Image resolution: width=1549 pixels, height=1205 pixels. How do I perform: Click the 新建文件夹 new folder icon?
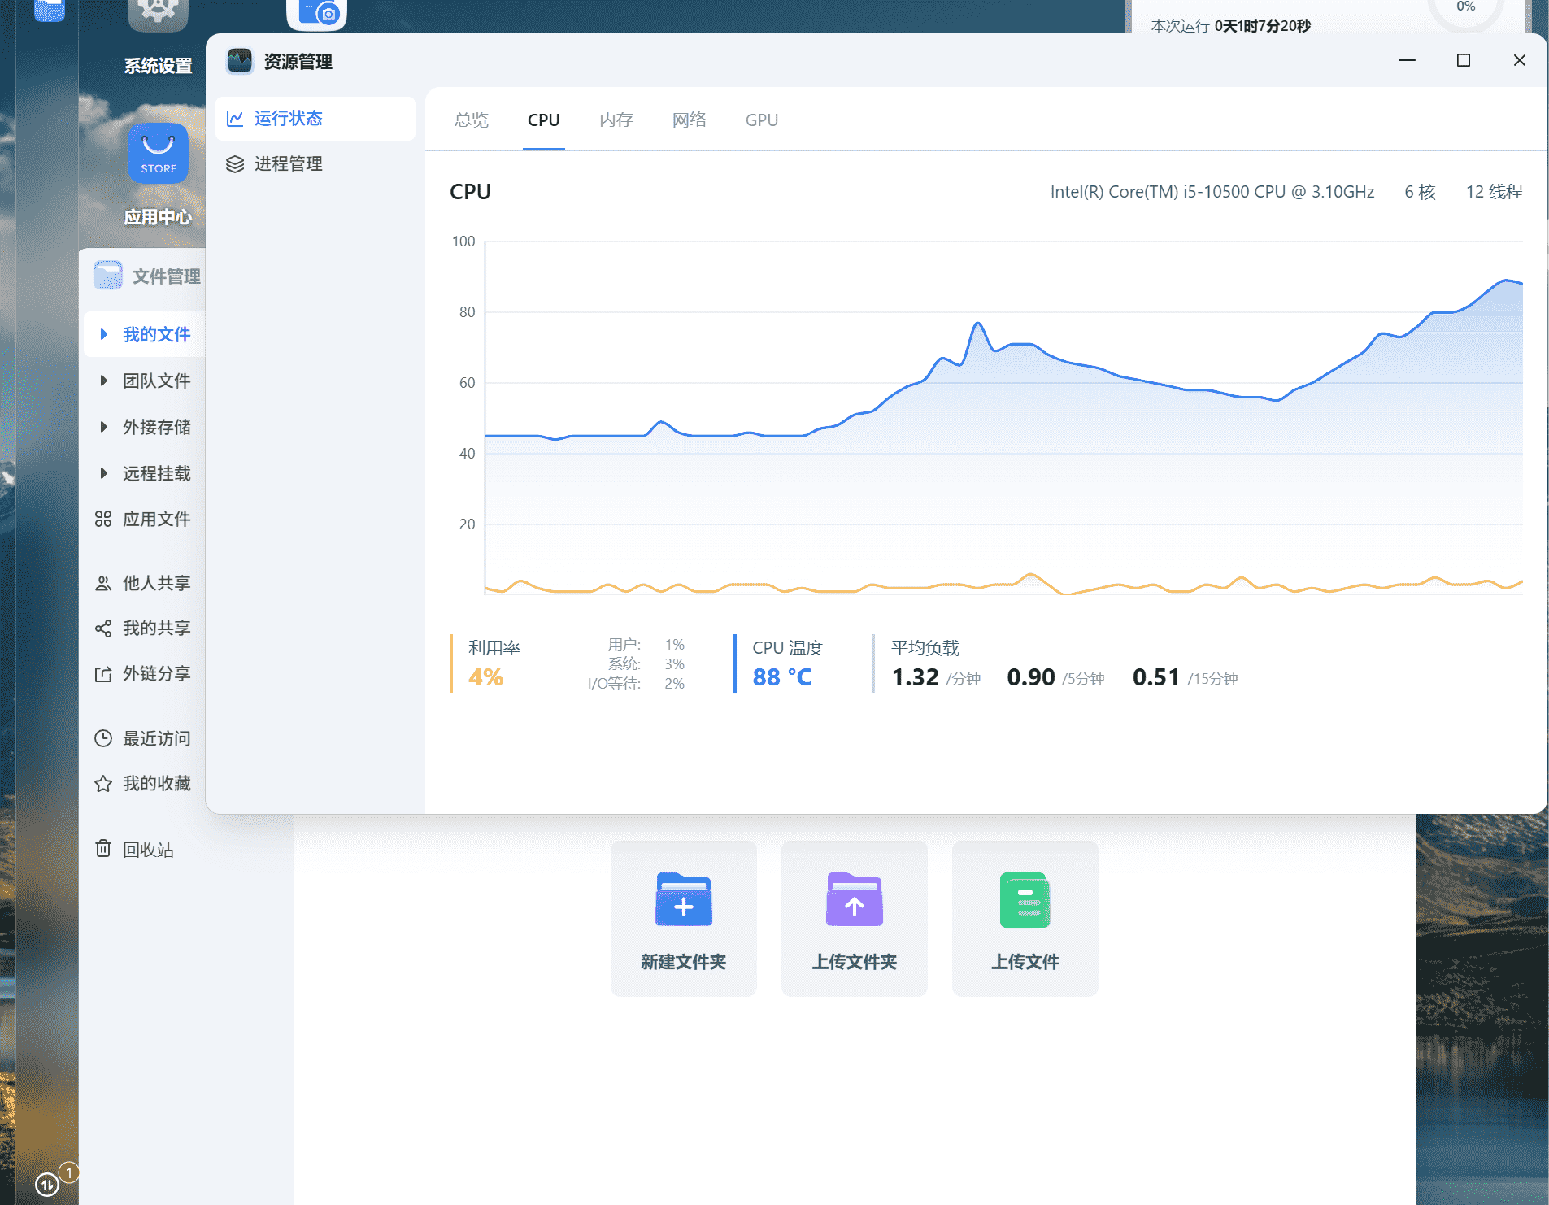pyautogui.click(x=683, y=900)
